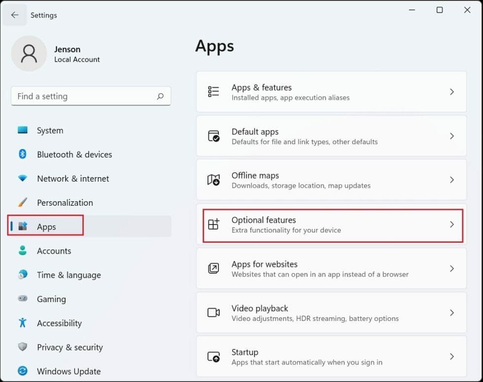The height and width of the screenshot is (382, 483).
Task: Expand Default apps with the right chevron
Action: [x=452, y=136]
